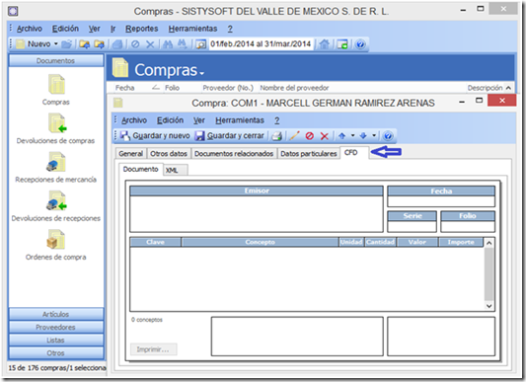Click Guardar y nuevo button

pos(155,135)
